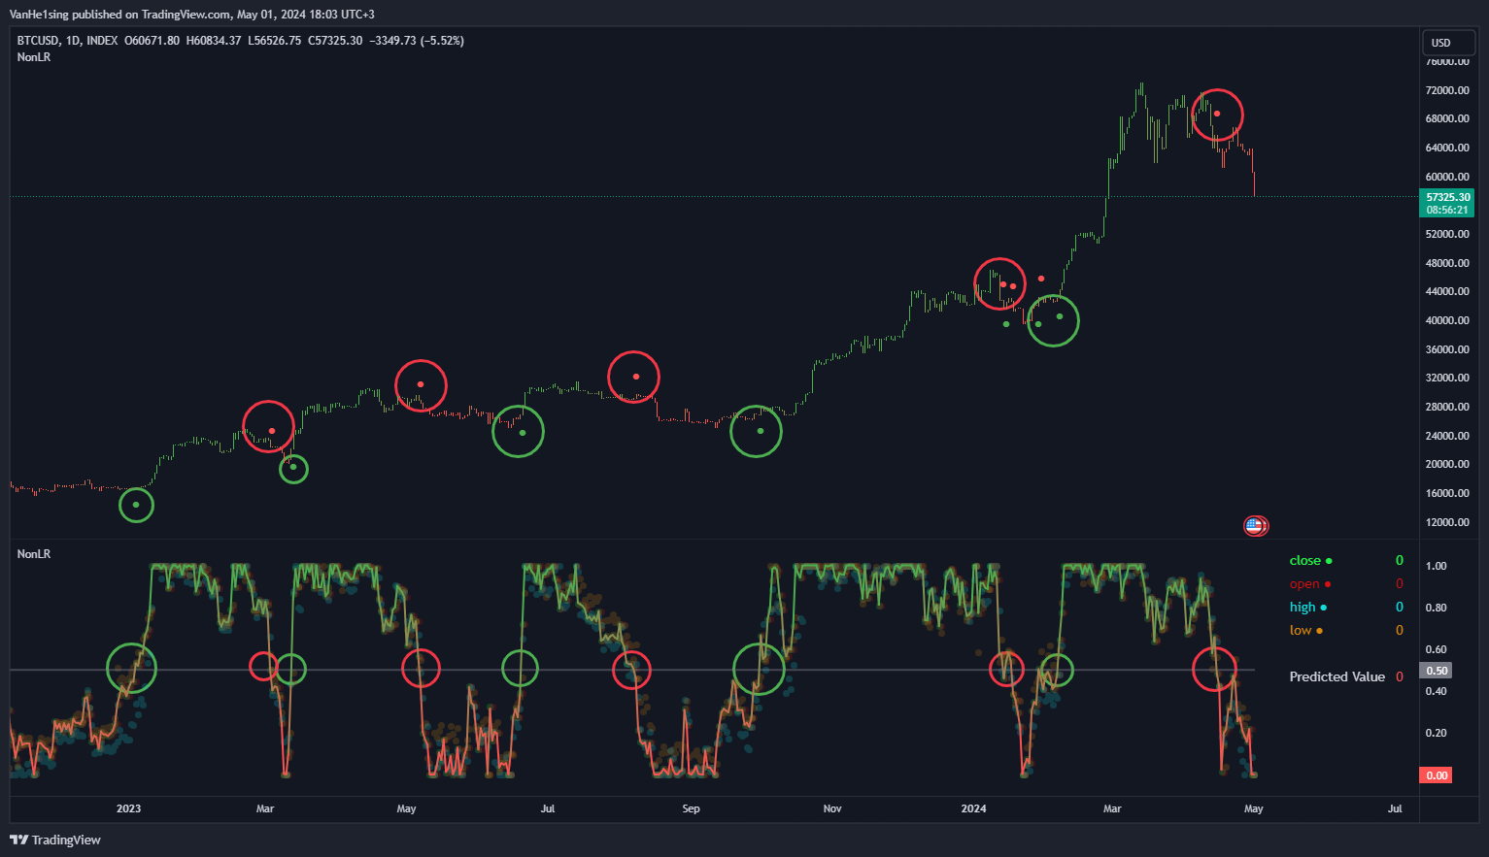Viewport: 1489px width, 857px height.
Task: Click the 36000.00 price axis label
Action: click(x=1447, y=349)
